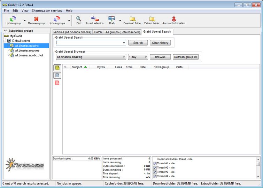Click the Remove group red X icon

pos(36,19)
